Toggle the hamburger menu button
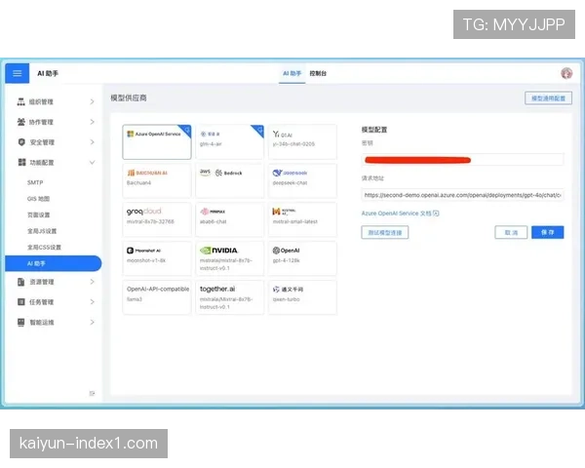The height and width of the screenshot is (468, 585). pos(18,73)
